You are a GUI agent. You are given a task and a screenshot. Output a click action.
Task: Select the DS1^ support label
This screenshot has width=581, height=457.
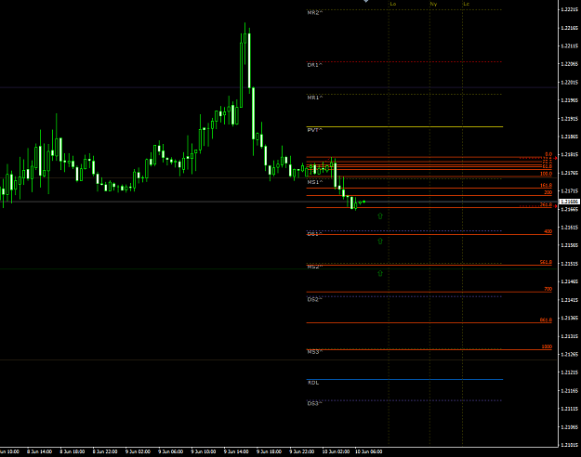click(x=314, y=234)
